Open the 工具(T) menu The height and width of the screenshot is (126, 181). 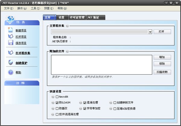point(35,8)
